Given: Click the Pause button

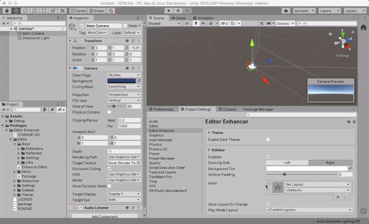Looking at the screenshot, I should (x=178, y=11).
